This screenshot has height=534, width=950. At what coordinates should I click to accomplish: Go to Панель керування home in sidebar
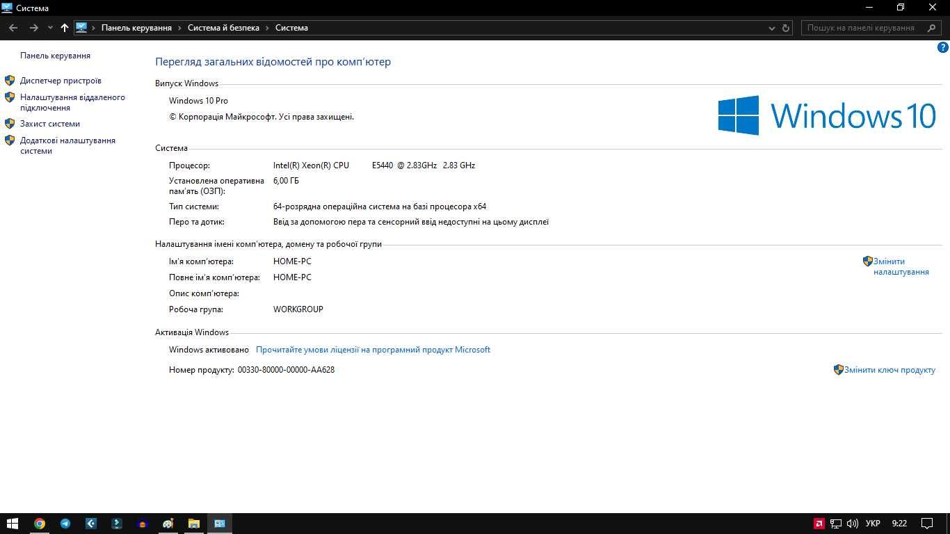point(55,56)
